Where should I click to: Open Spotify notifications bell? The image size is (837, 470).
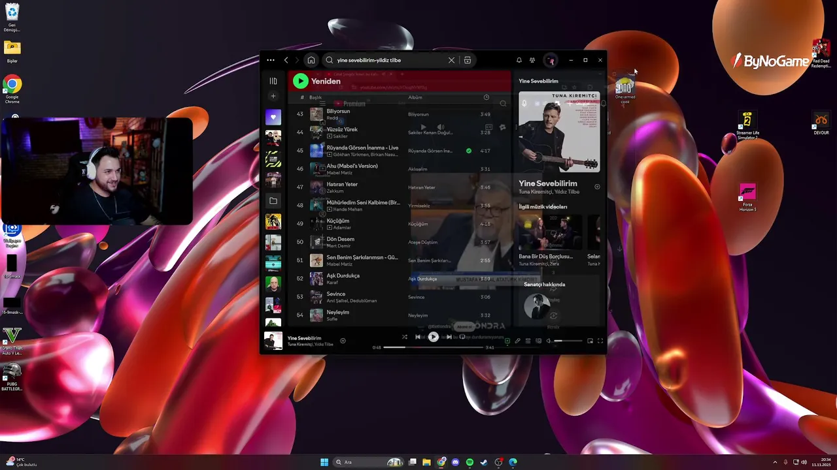519,60
